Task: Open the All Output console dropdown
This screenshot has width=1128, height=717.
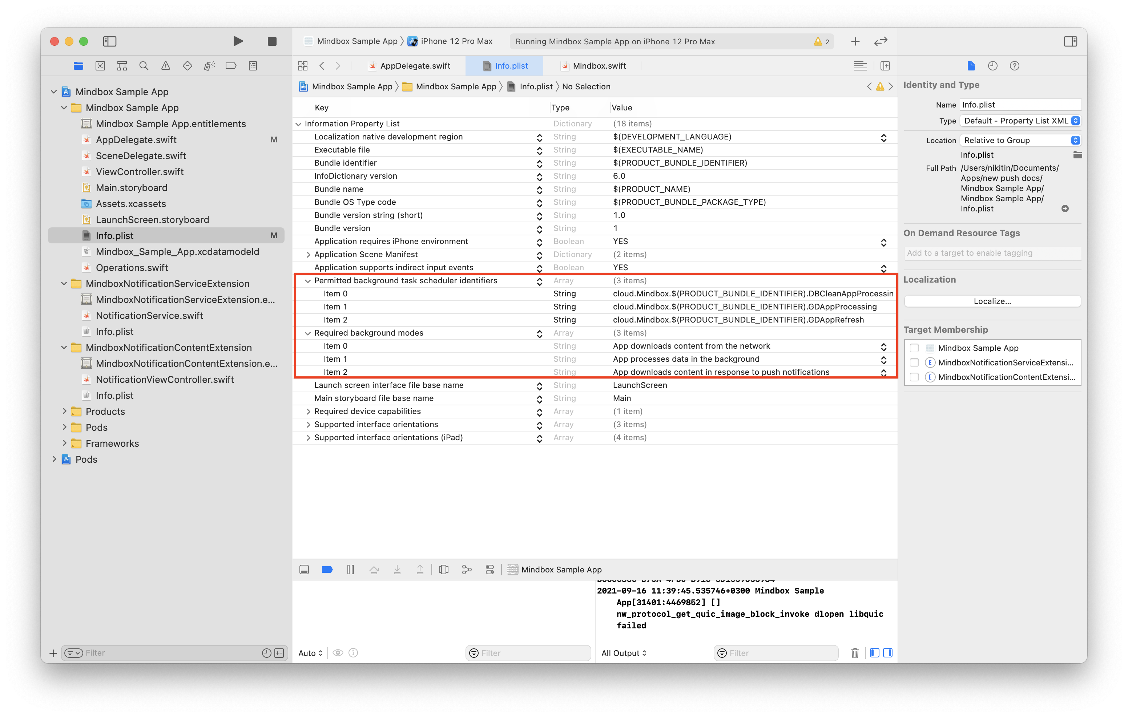Action: [624, 653]
